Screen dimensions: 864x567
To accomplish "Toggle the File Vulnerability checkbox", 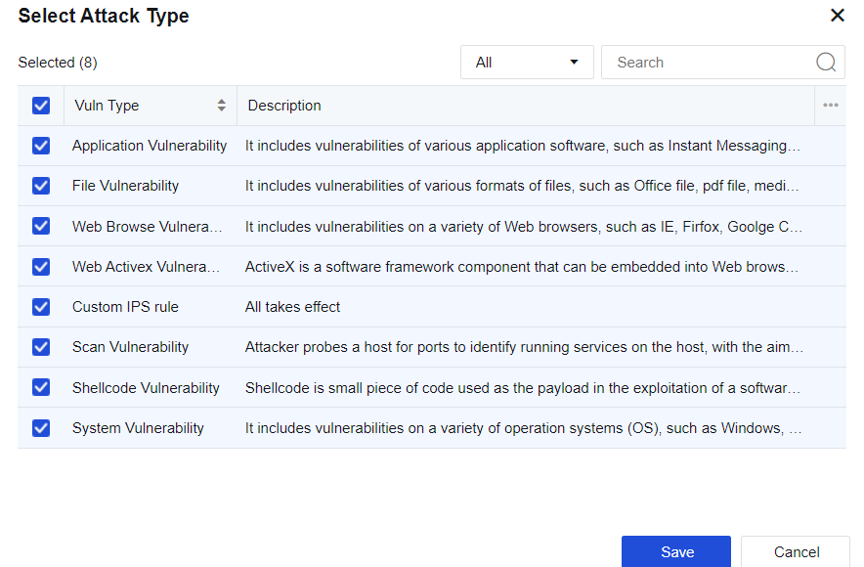I will (x=41, y=186).
